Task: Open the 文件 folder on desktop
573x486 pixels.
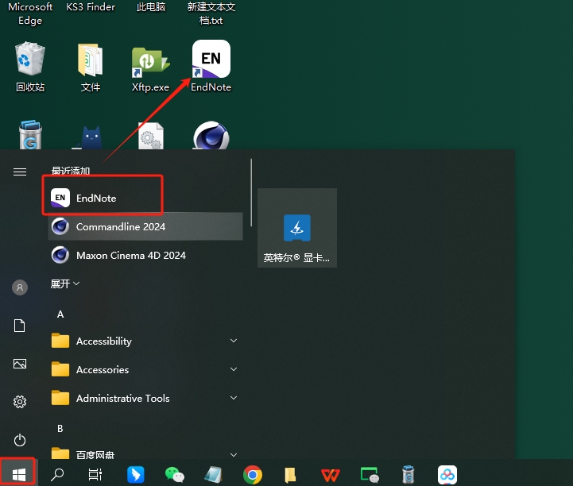Action: tap(91, 67)
